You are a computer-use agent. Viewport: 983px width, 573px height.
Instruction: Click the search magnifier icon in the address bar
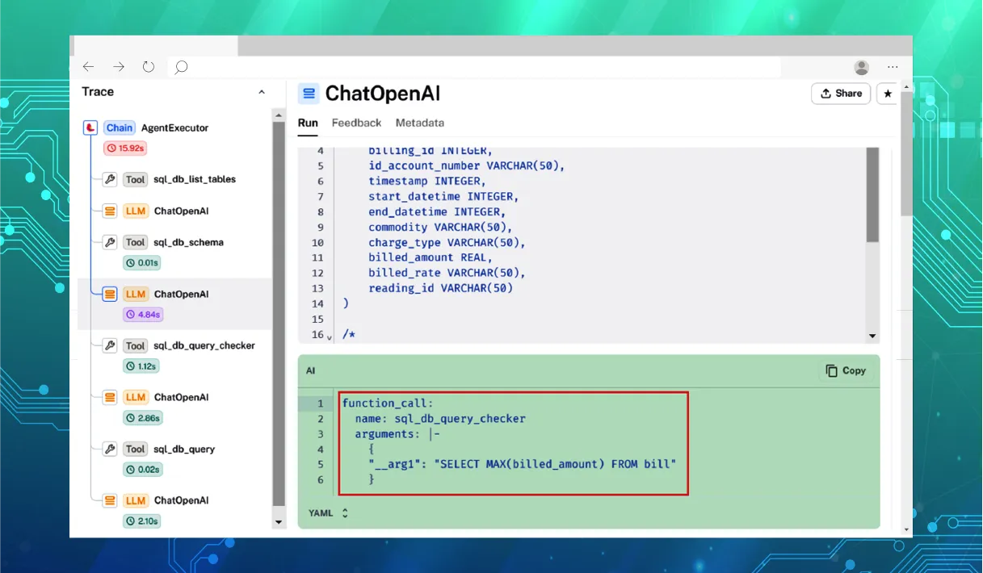coord(181,68)
